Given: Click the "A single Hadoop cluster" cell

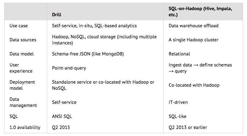Looking at the screenshot, I should (x=193, y=40).
